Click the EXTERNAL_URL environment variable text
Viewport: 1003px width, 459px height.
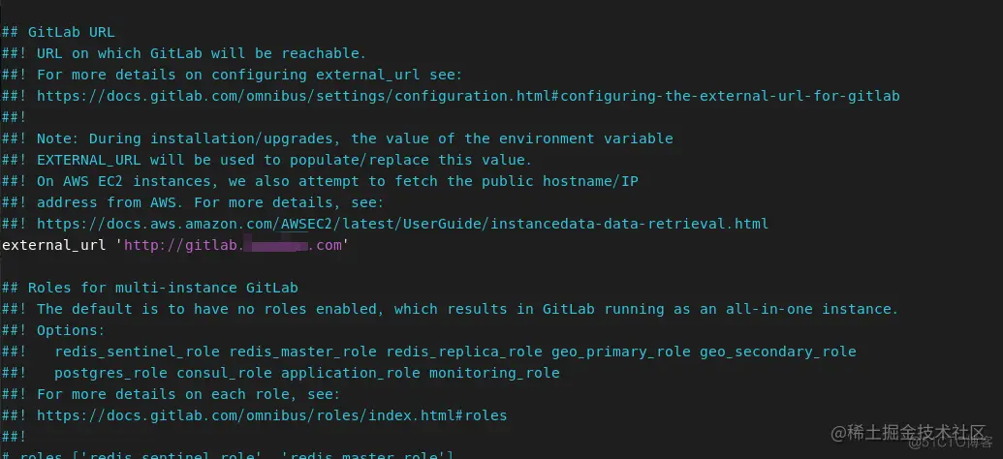(89, 160)
